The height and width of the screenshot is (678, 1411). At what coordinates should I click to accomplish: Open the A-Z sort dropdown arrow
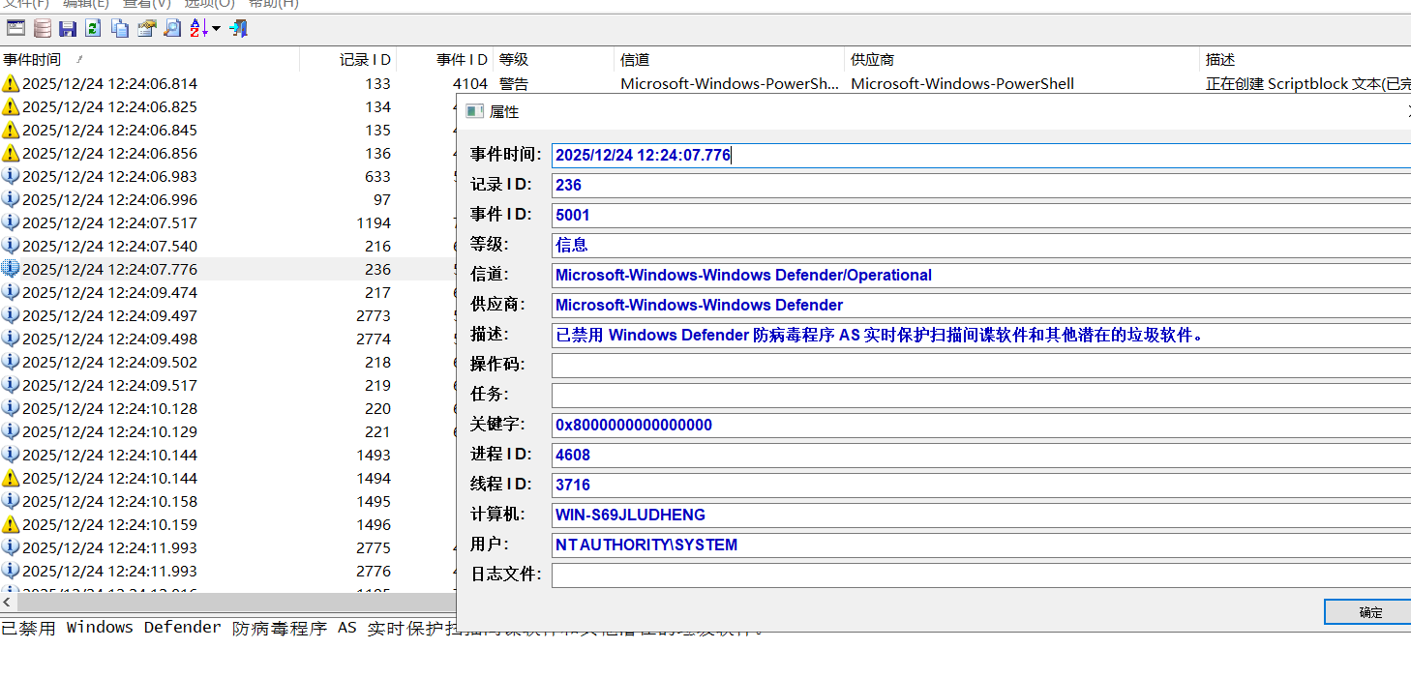[216, 28]
